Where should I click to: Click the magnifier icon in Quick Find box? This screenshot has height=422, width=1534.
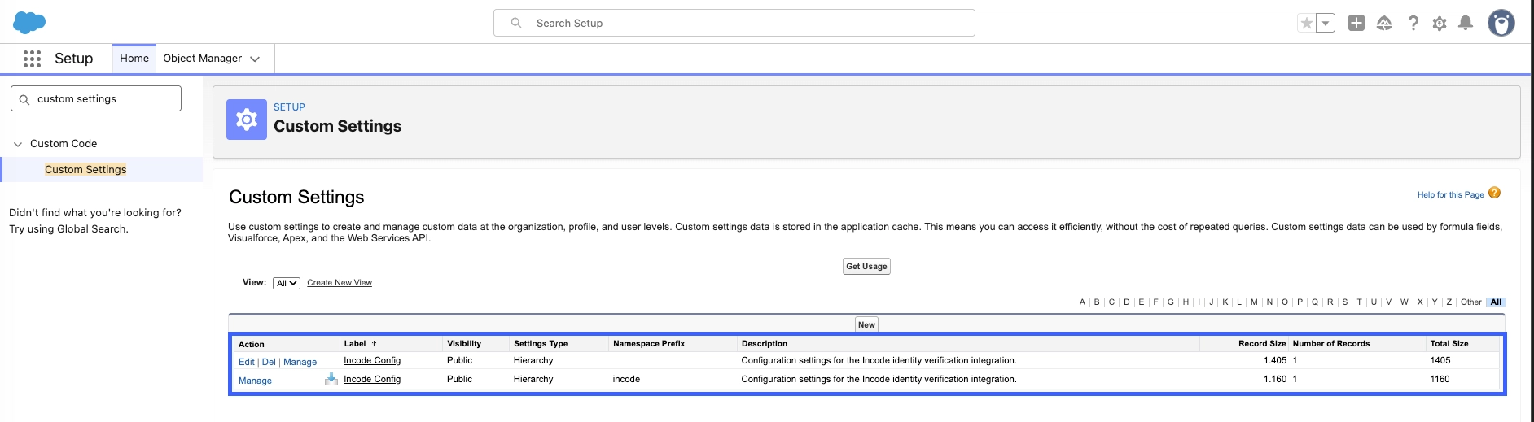pyautogui.click(x=24, y=99)
